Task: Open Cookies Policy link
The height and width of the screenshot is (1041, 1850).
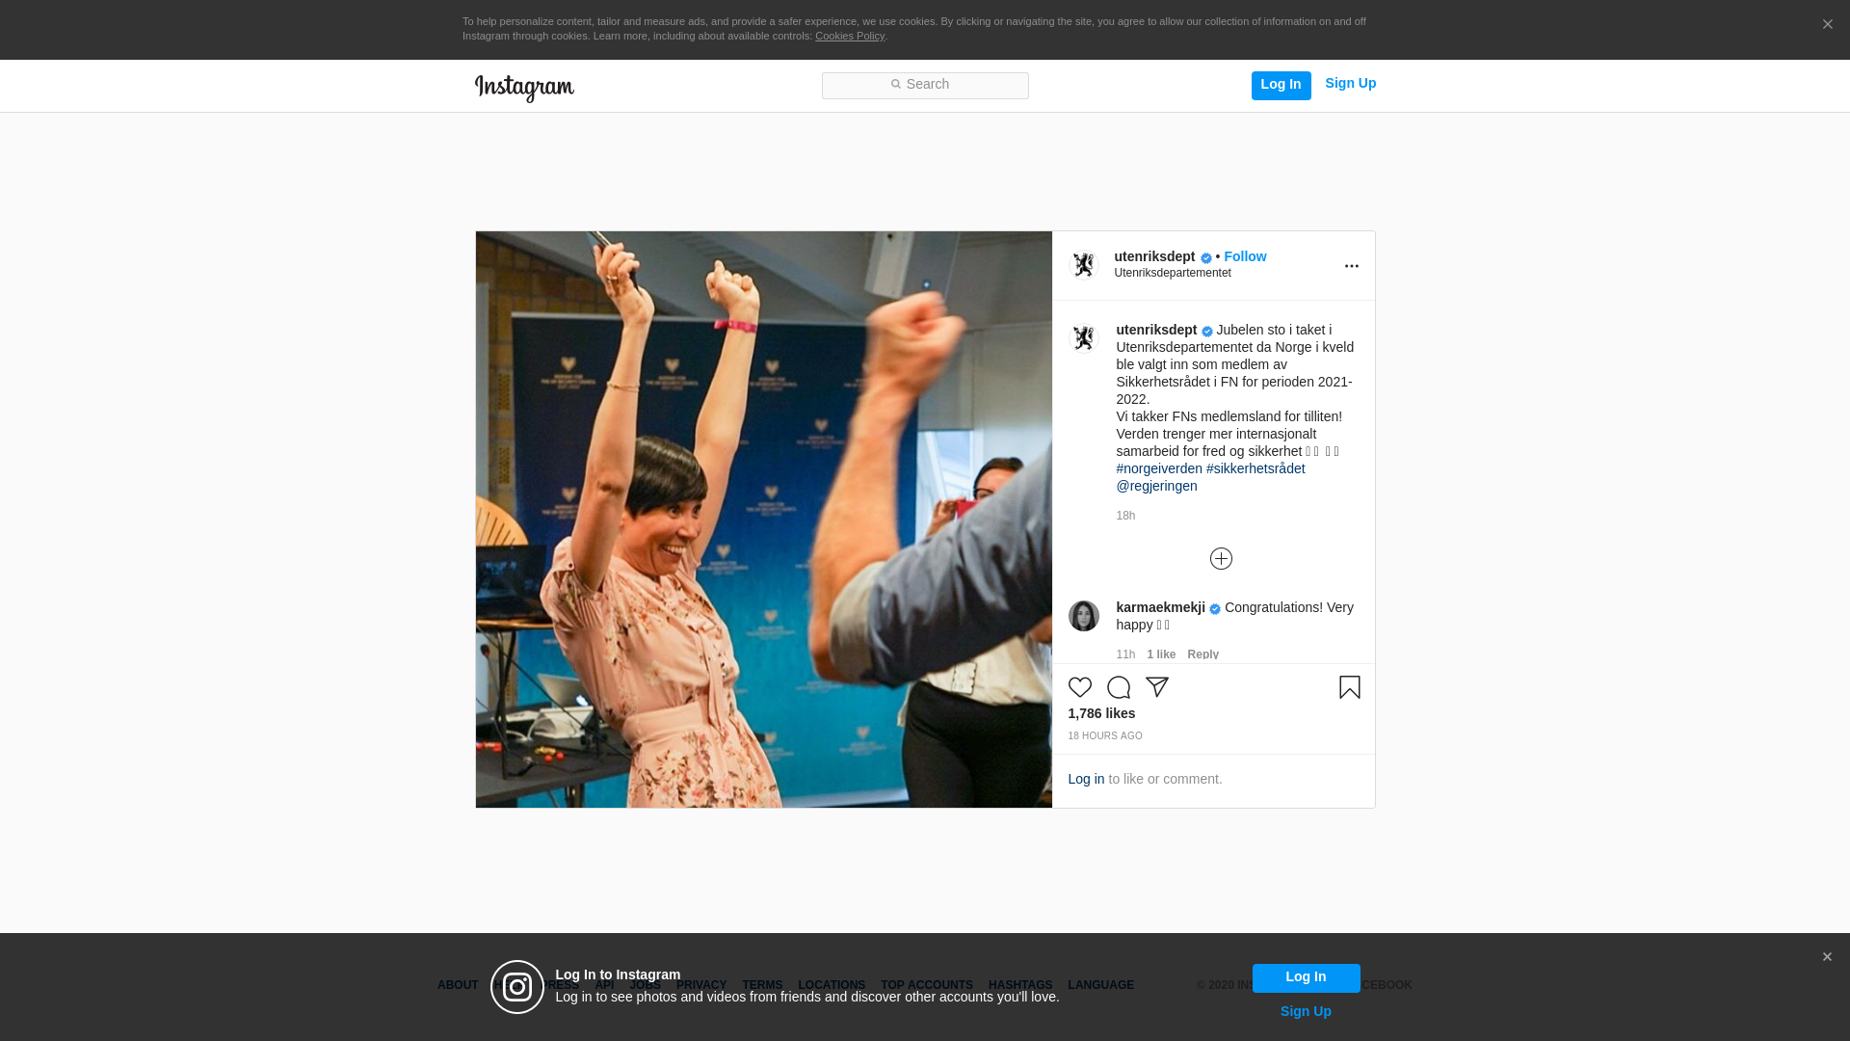Action: [849, 36]
